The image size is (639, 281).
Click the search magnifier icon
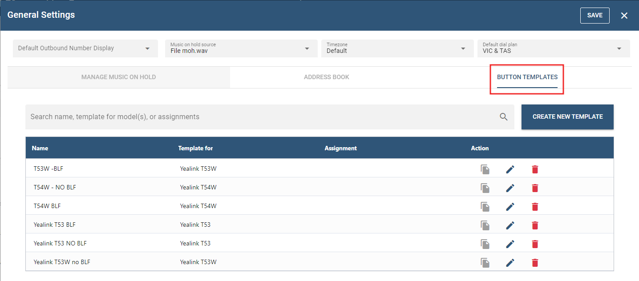(x=503, y=117)
